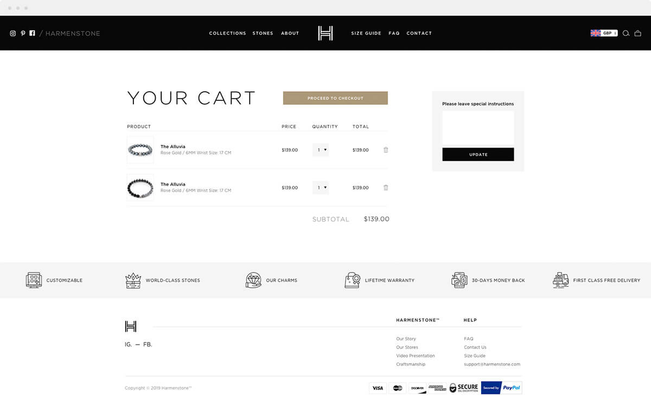The image size is (651, 400).
Task: Open the black bracelet product thumbnail
Action: coord(140,188)
